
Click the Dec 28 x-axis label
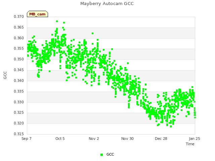click(161, 139)
